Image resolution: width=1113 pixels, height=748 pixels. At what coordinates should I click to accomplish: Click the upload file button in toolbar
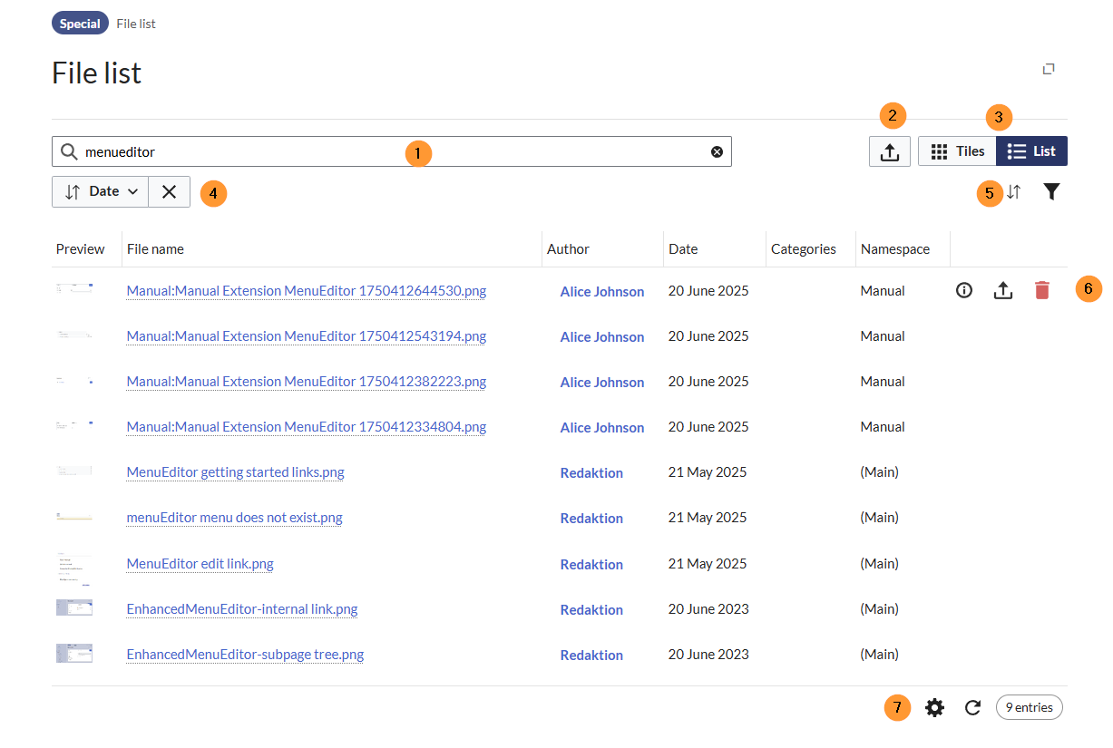889,151
